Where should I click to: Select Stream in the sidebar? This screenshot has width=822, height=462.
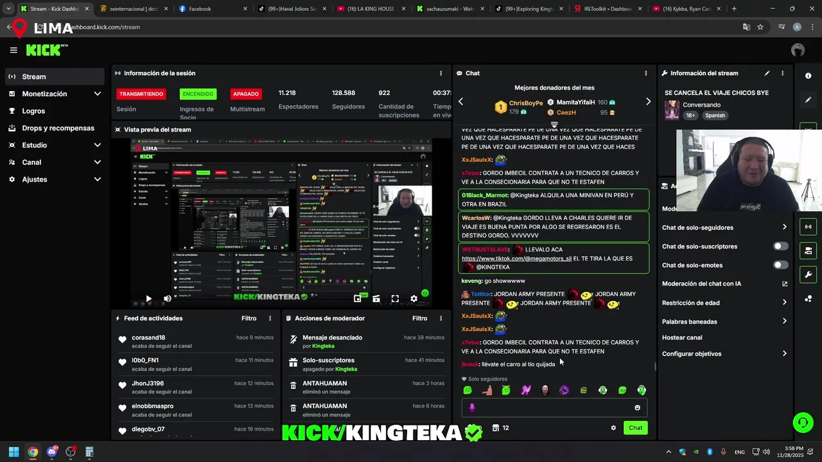pyautogui.click(x=55, y=76)
